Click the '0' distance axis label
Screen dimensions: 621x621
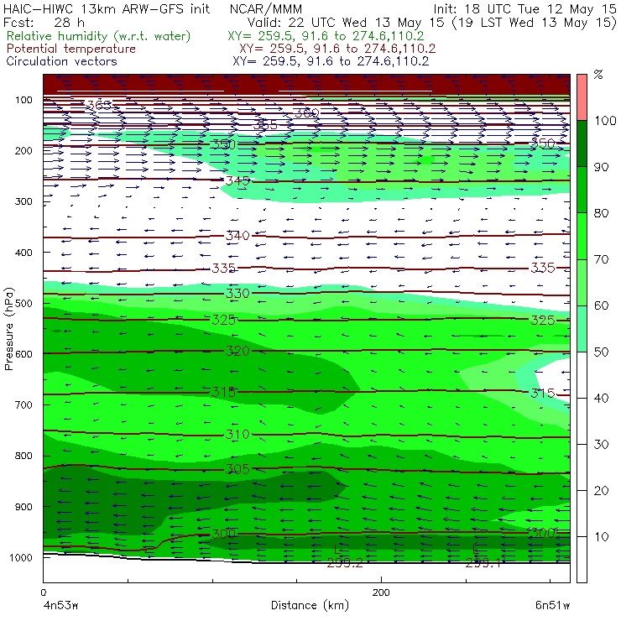click(43, 592)
